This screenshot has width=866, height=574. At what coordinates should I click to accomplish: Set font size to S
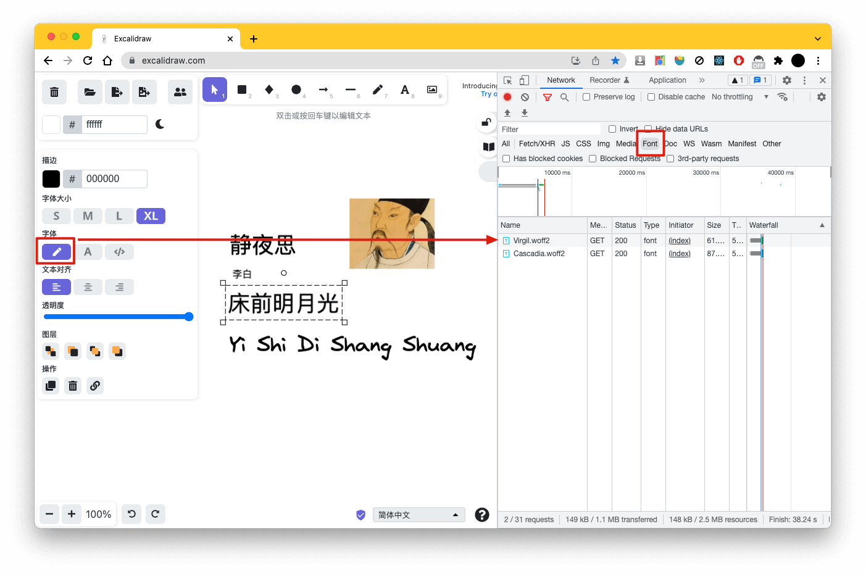pyautogui.click(x=56, y=216)
